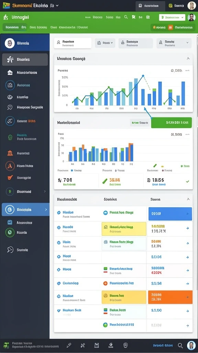Select the blue highlighted sidebar item with circle icon

pyautogui.click(x=25, y=209)
